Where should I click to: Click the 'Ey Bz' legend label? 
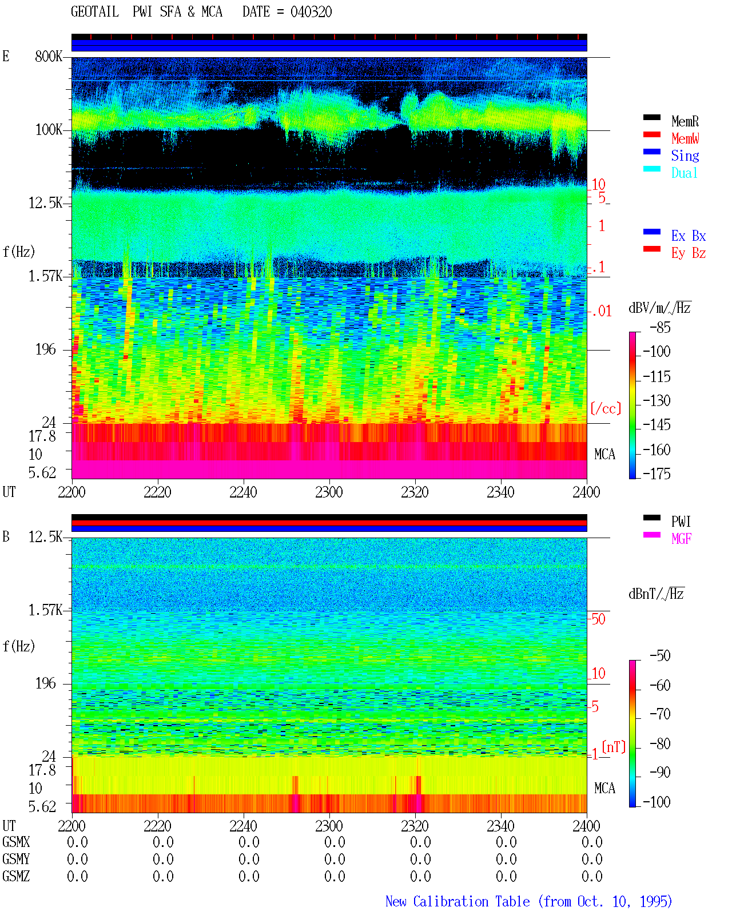pyautogui.click(x=689, y=253)
